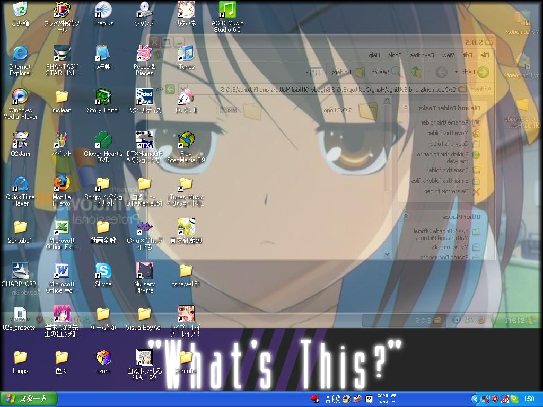Select the スクールデイズ School Days shortcut
This screenshot has height=407, width=543.
click(x=144, y=101)
